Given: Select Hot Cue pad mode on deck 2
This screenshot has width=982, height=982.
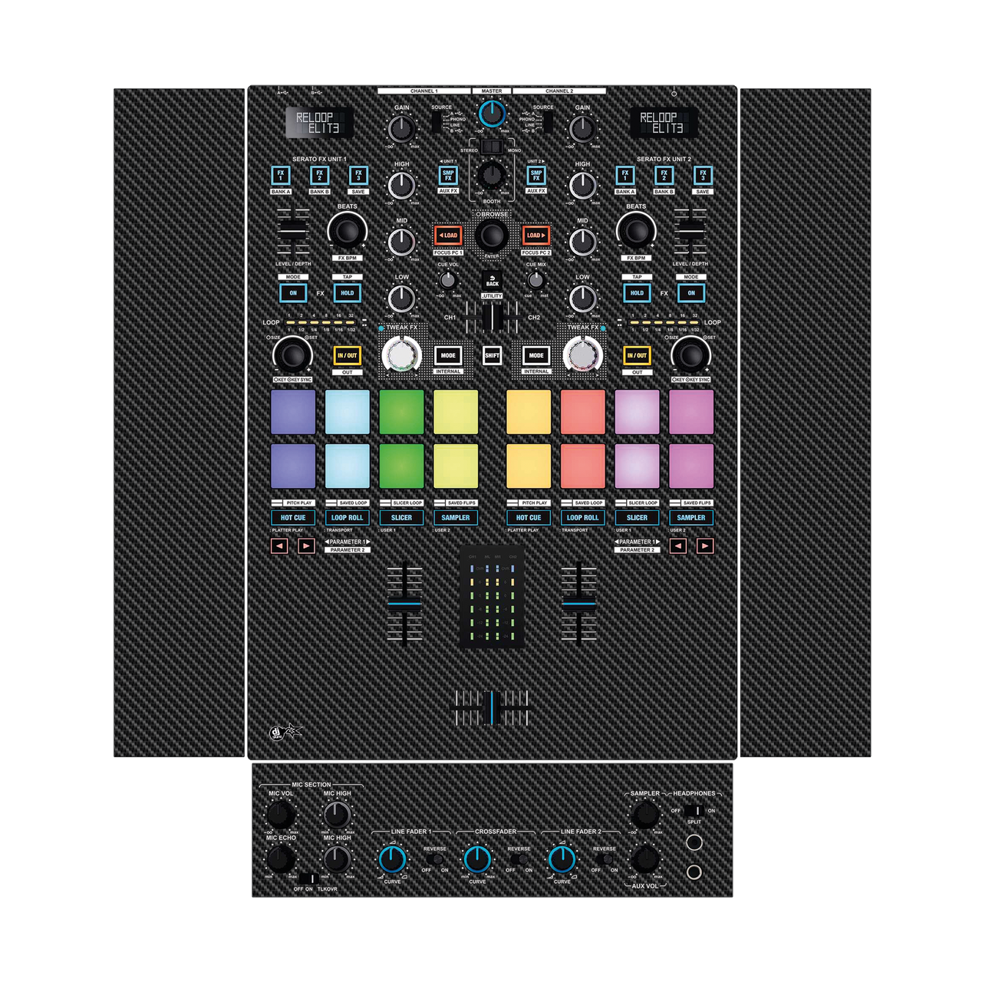Looking at the screenshot, I should tap(529, 518).
